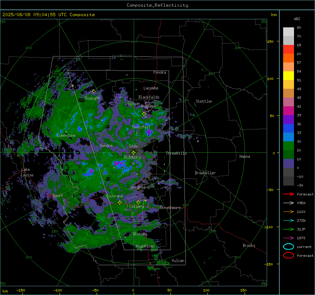Click the Ponoka city label
The width and height of the screenshot is (315, 295).
pos(160,72)
